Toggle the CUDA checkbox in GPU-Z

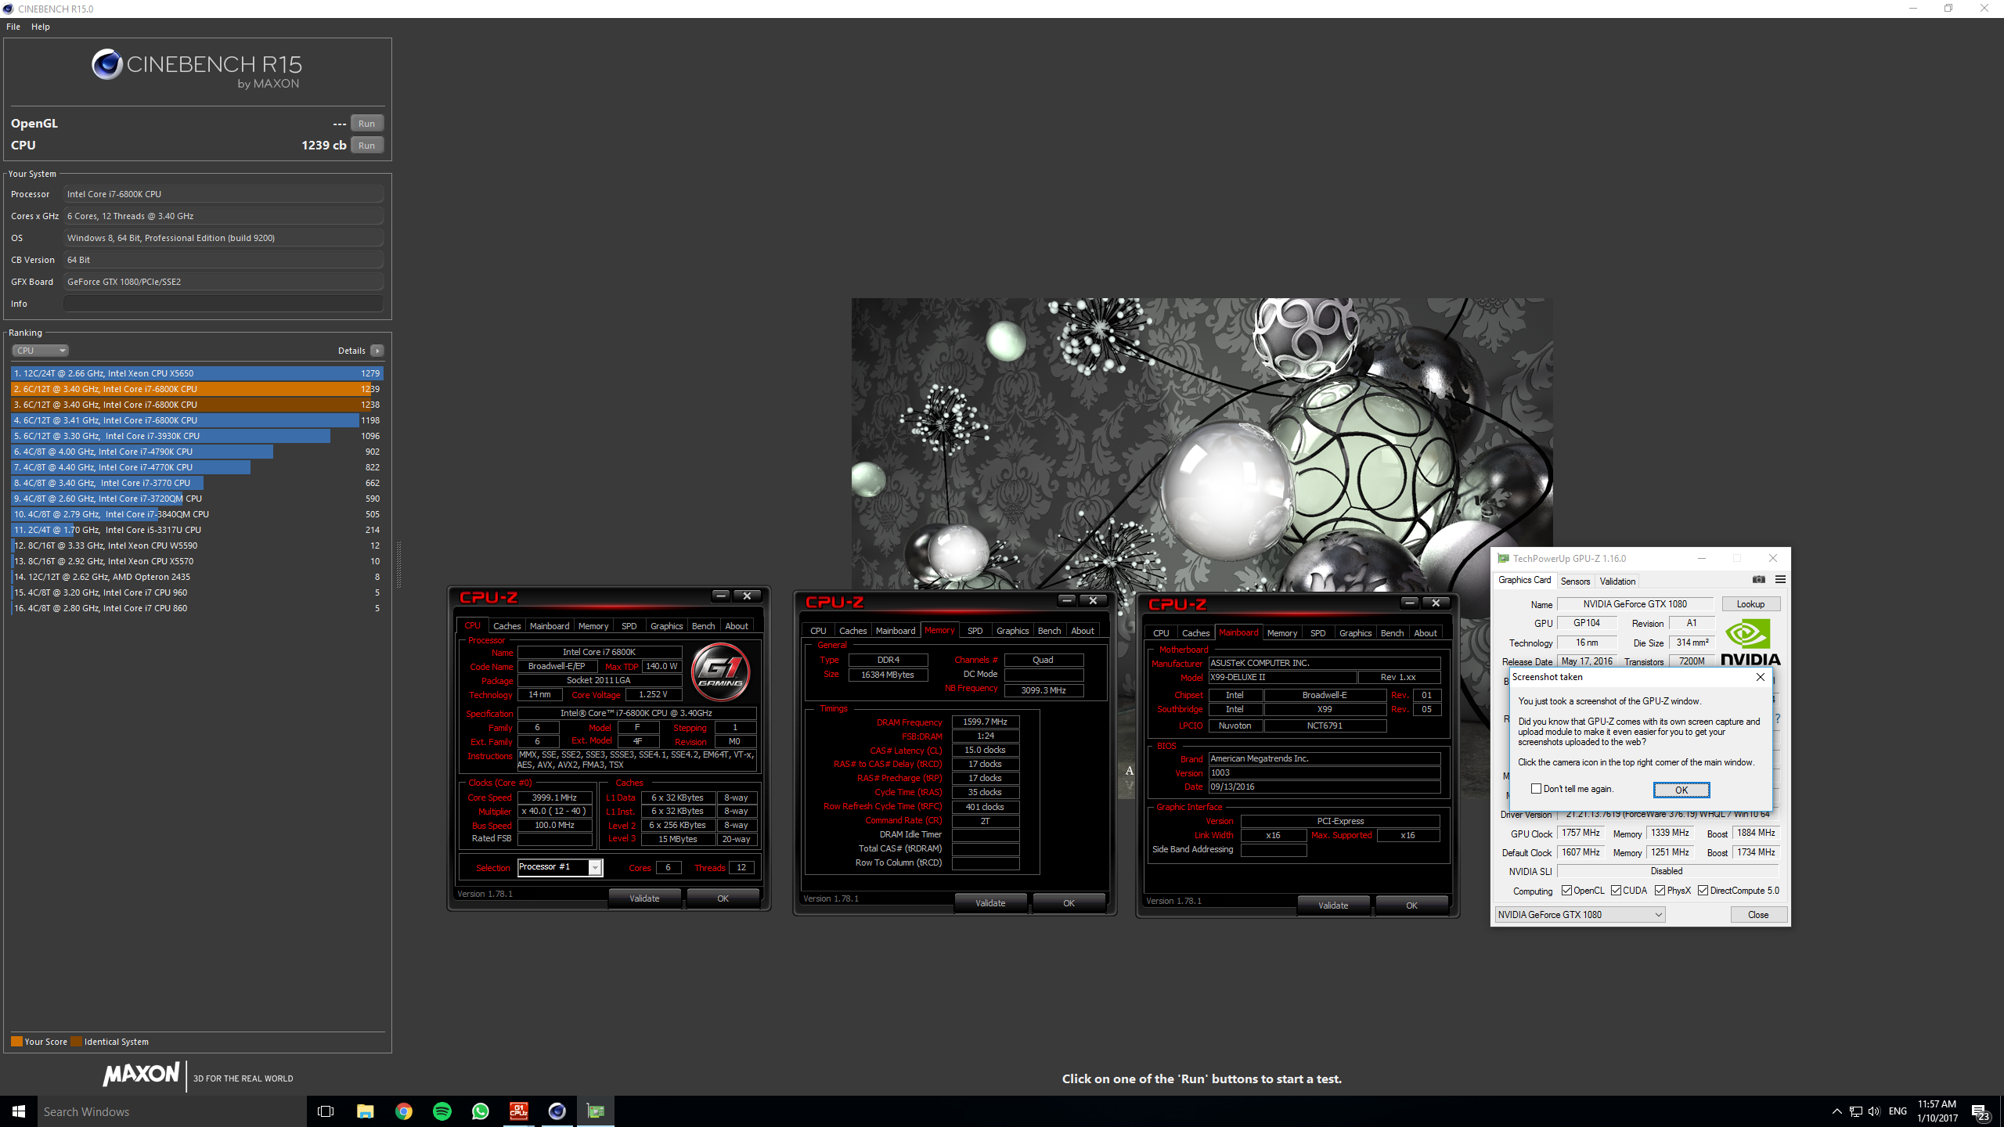coord(1616,891)
